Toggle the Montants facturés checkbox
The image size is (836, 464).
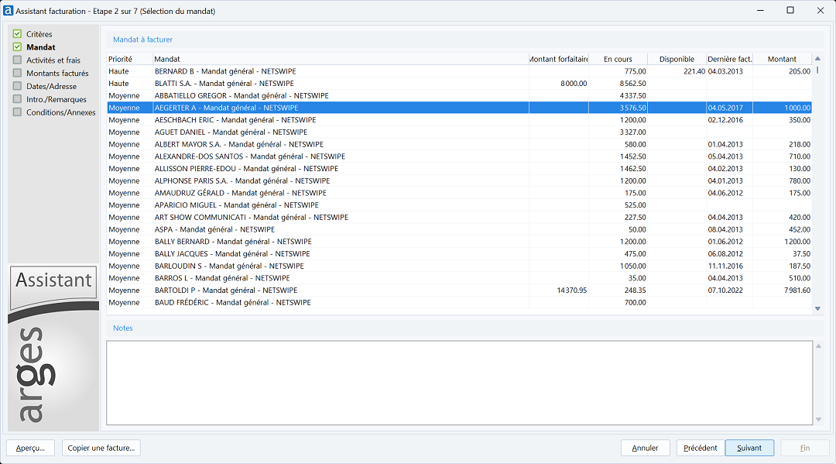pos(18,73)
